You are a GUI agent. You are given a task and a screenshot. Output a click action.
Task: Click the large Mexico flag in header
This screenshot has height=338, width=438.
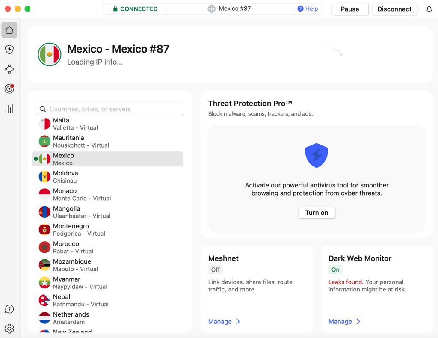(50, 54)
